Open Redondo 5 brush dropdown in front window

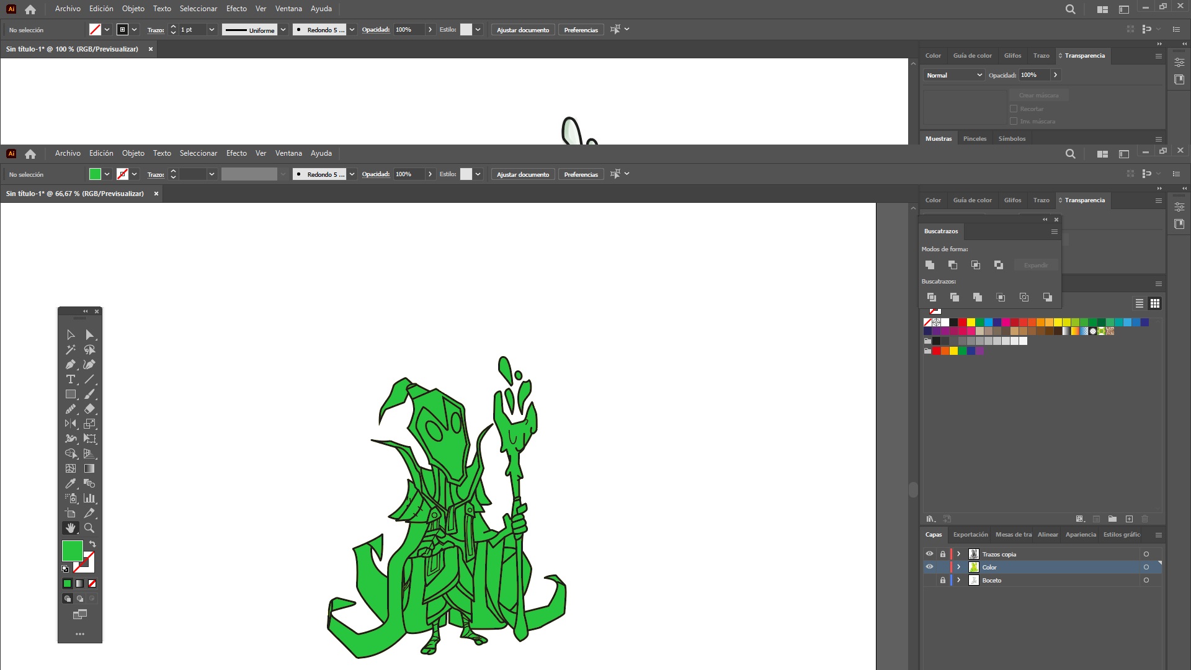[352, 174]
